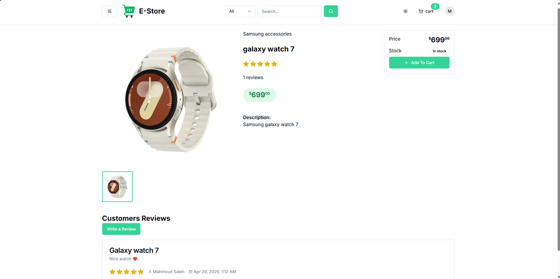Click the green search magnifier button
The height and width of the screenshot is (279, 560).
pyautogui.click(x=331, y=11)
